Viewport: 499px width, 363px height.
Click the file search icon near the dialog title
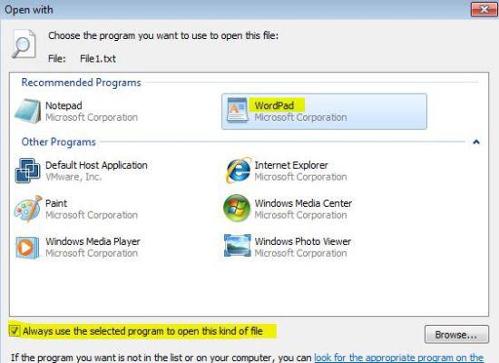pyautogui.click(x=24, y=44)
